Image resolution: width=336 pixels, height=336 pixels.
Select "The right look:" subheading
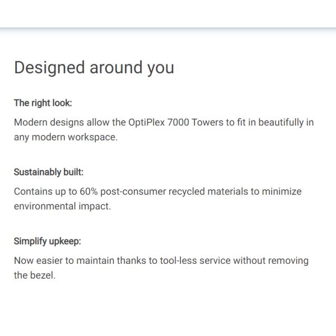click(43, 103)
